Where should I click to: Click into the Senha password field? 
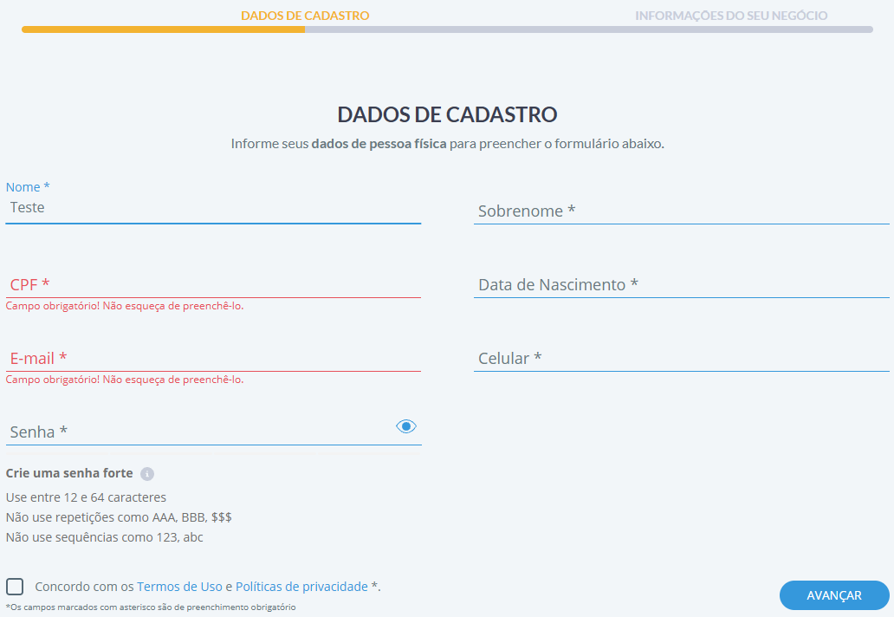point(199,432)
